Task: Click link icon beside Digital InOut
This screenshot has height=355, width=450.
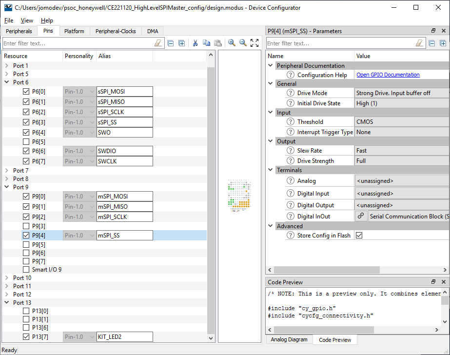Action: [361, 216]
